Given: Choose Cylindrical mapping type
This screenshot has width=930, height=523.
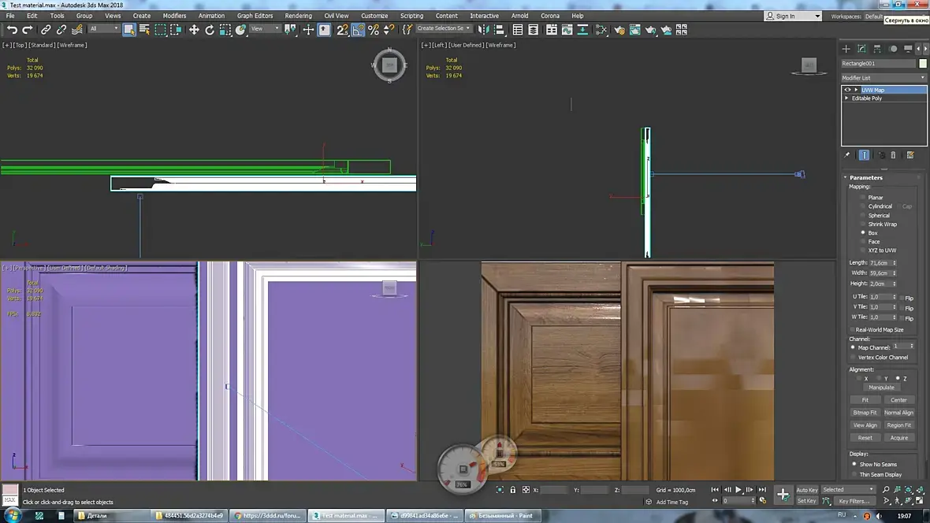Looking at the screenshot, I should (863, 206).
